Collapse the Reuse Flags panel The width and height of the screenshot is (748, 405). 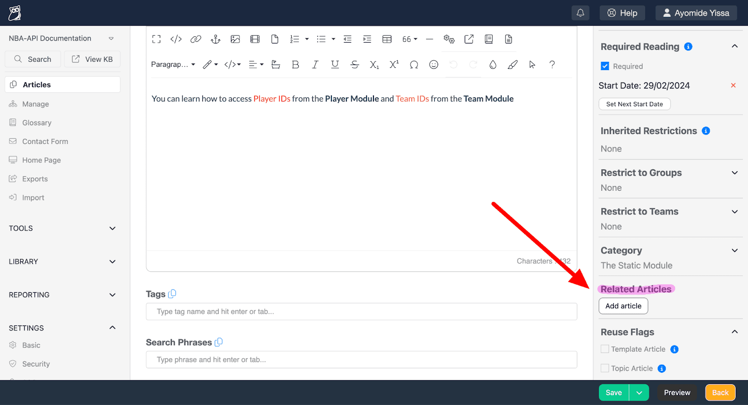(x=734, y=332)
